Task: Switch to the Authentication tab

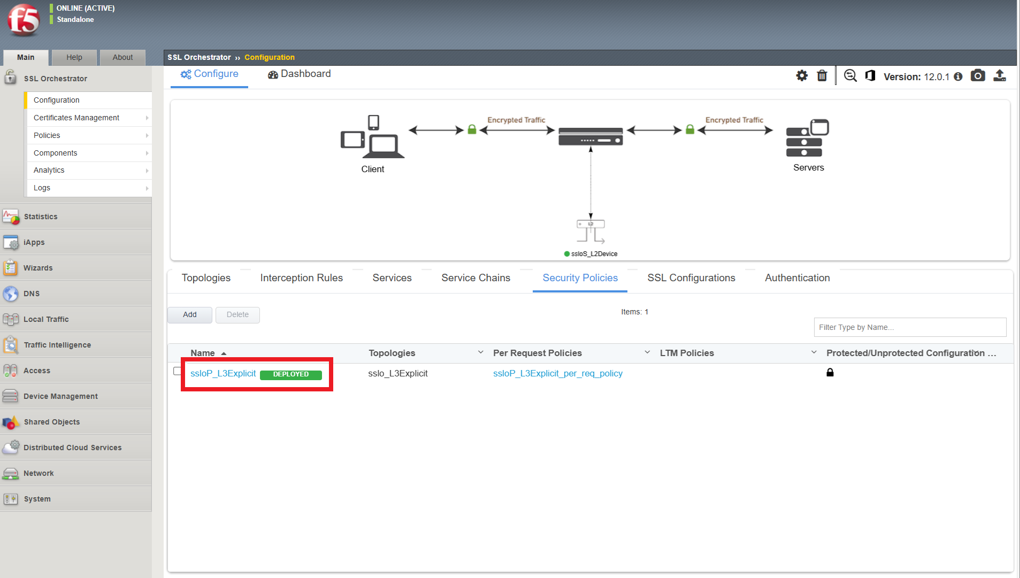Action: coord(797,278)
